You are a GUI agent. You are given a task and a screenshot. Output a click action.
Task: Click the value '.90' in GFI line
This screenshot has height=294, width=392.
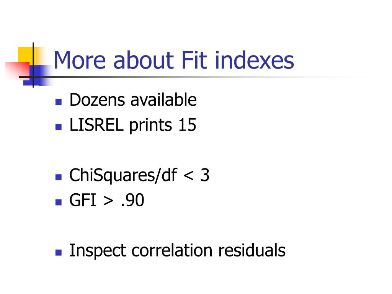click(132, 200)
